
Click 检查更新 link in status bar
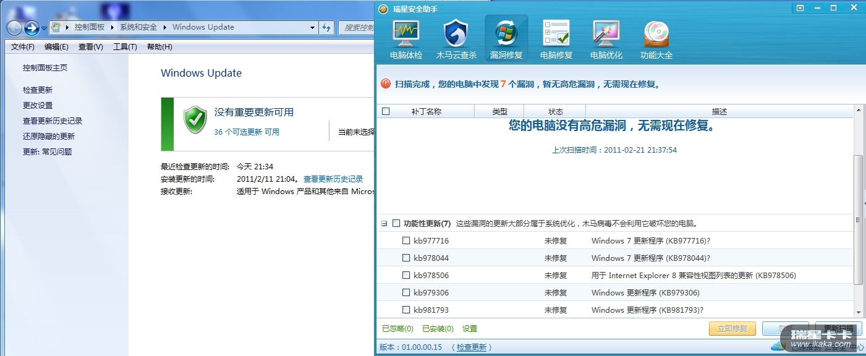[x=472, y=347]
